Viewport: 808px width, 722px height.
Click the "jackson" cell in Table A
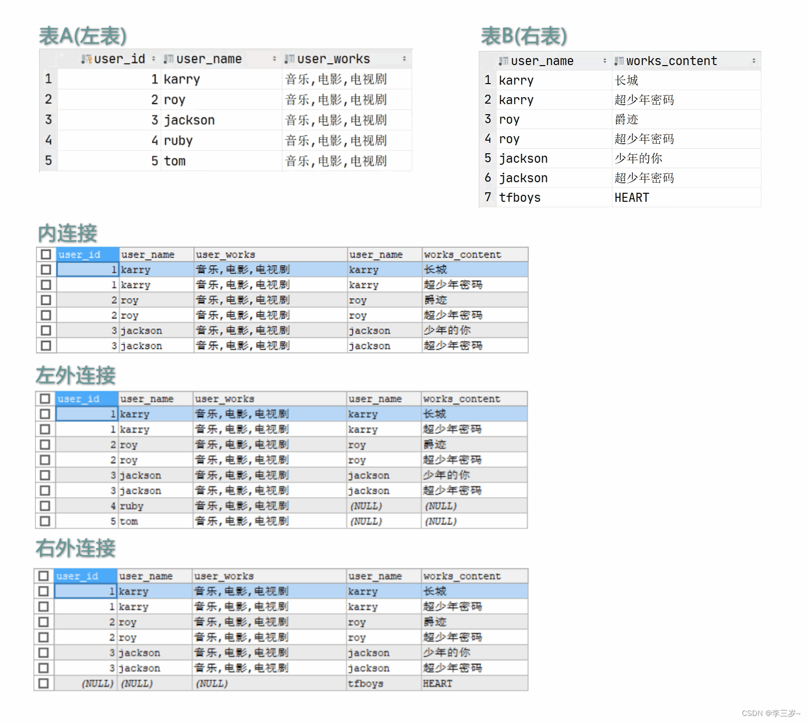(x=222, y=120)
